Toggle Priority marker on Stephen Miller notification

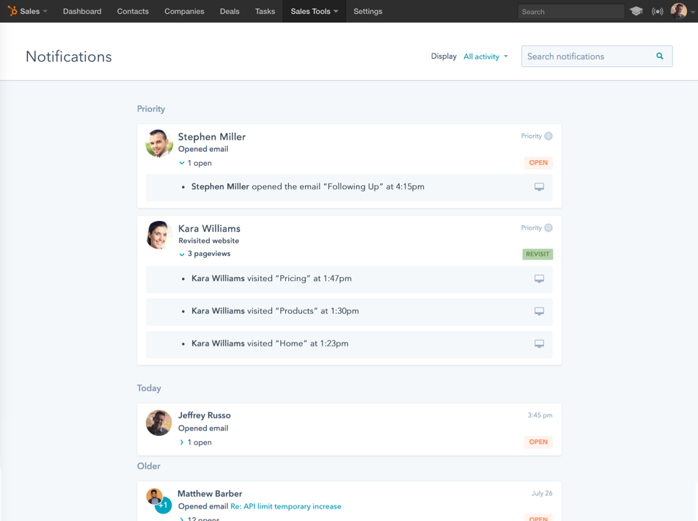point(548,136)
